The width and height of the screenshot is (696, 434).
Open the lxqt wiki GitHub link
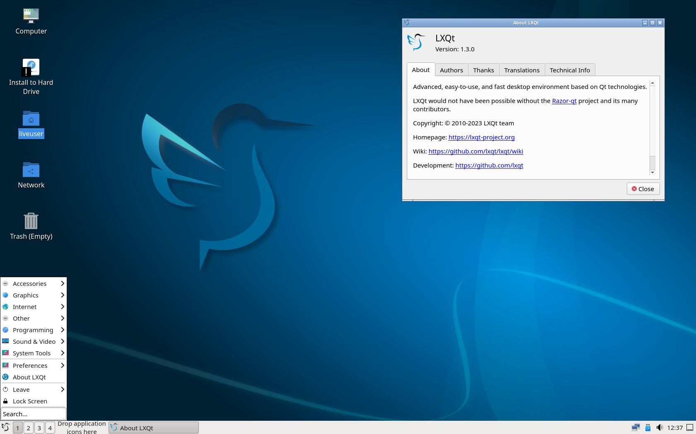476,151
